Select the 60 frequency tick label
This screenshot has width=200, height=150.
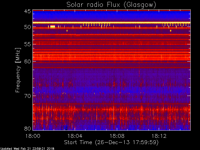pyautogui.click(x=27, y=62)
